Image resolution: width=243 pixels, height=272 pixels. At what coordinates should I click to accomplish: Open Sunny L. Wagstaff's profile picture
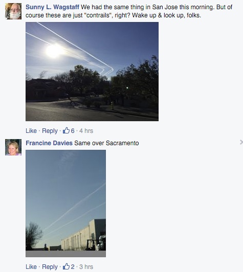pyautogui.click(x=13, y=11)
